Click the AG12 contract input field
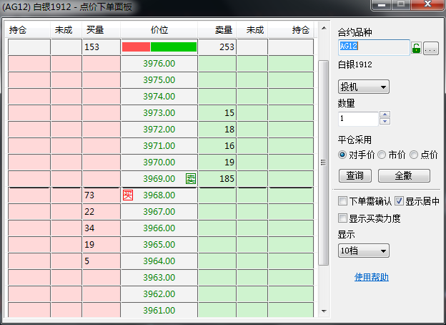 [374, 47]
